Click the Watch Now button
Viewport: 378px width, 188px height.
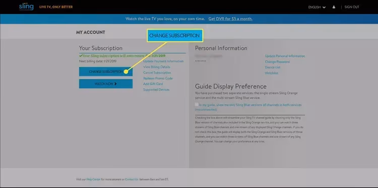[106, 83]
